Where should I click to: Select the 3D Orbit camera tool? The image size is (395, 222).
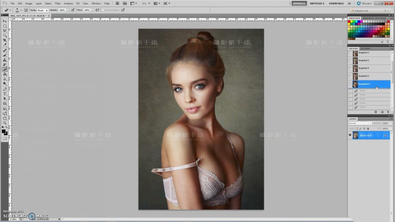(5, 114)
